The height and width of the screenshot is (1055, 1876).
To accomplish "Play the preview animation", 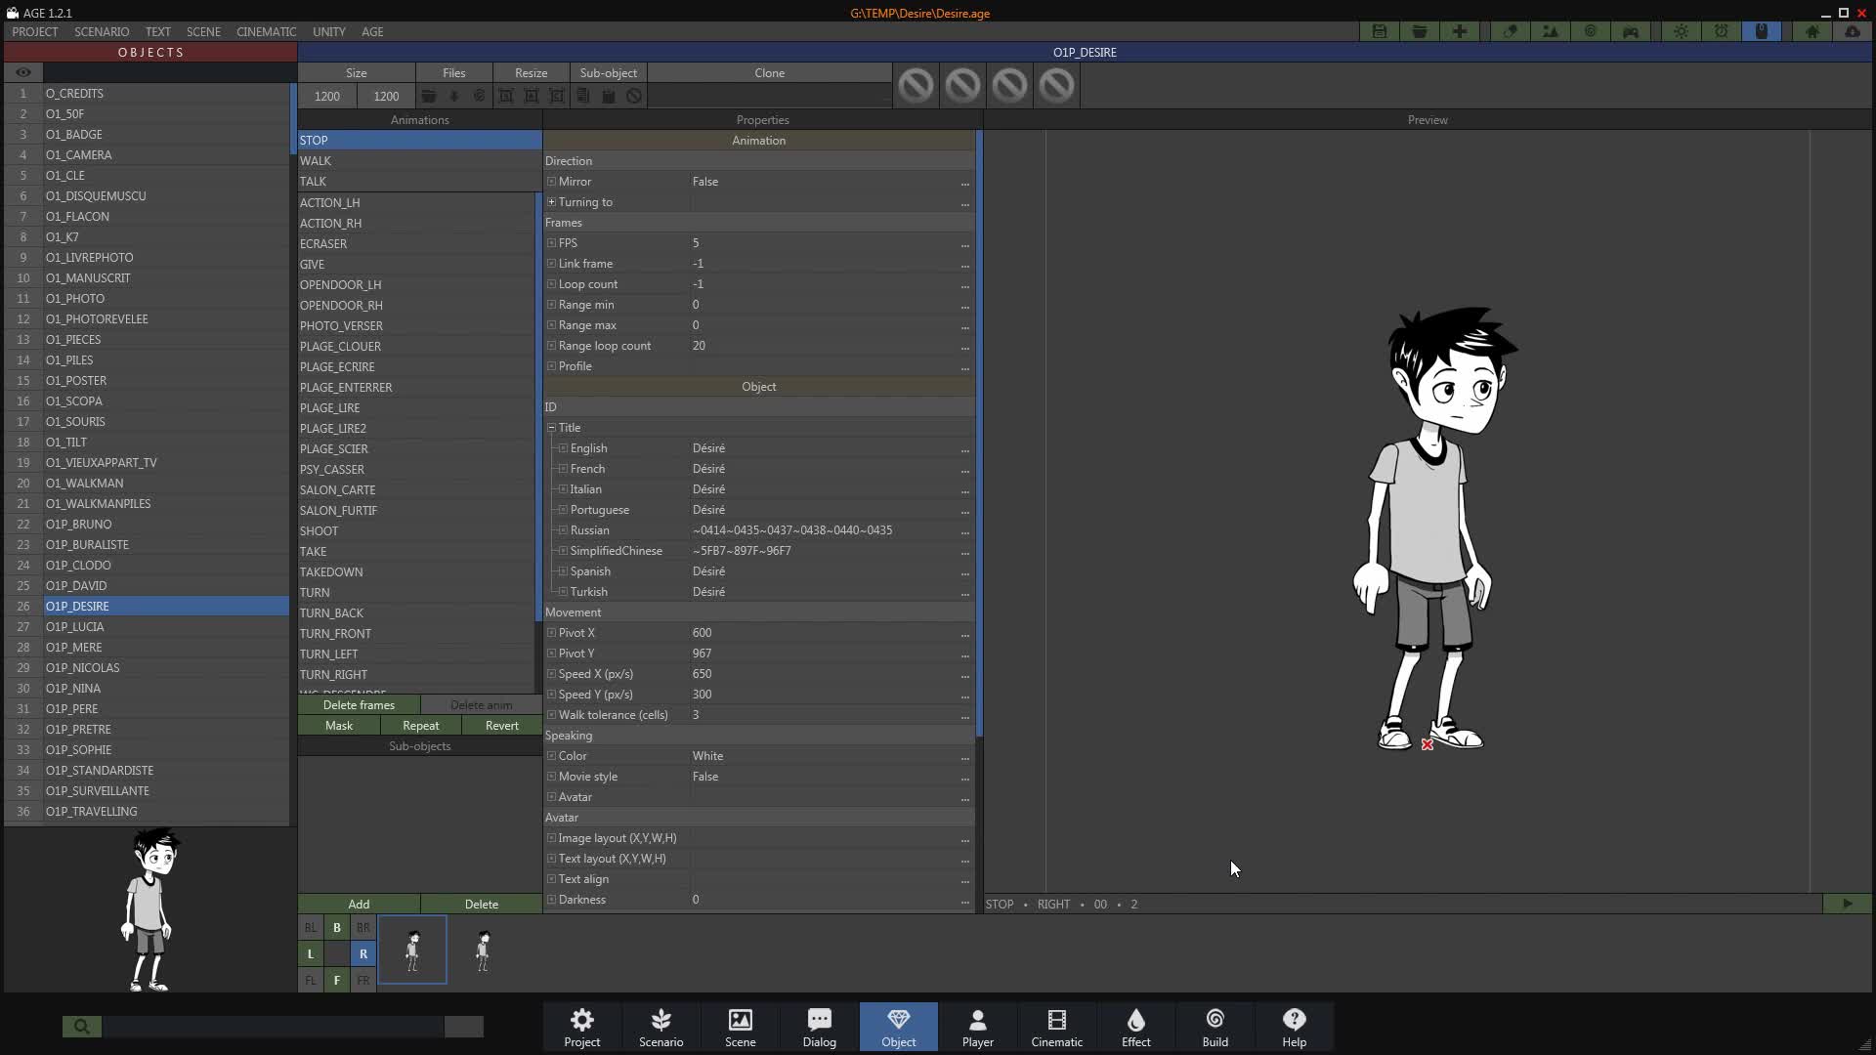I will tap(1847, 904).
